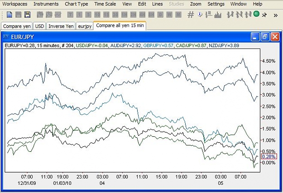Viewport: 283px width, 193px height.
Task: Click the CAD/JPY=0.87 legend text
Action: [191, 45]
